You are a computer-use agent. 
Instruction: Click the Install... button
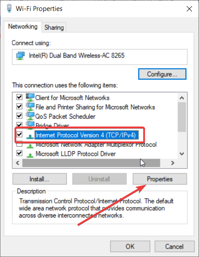(x=40, y=179)
